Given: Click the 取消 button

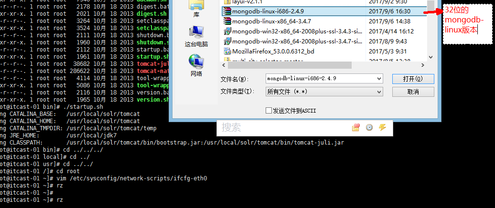Looking at the screenshot, I should pyautogui.click(x=413, y=92).
